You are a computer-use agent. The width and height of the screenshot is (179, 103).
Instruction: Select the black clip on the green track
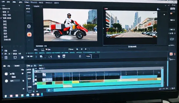click(x=49, y=83)
